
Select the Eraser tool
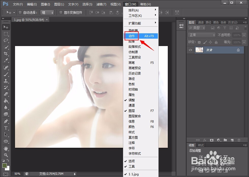(x=6, y=94)
